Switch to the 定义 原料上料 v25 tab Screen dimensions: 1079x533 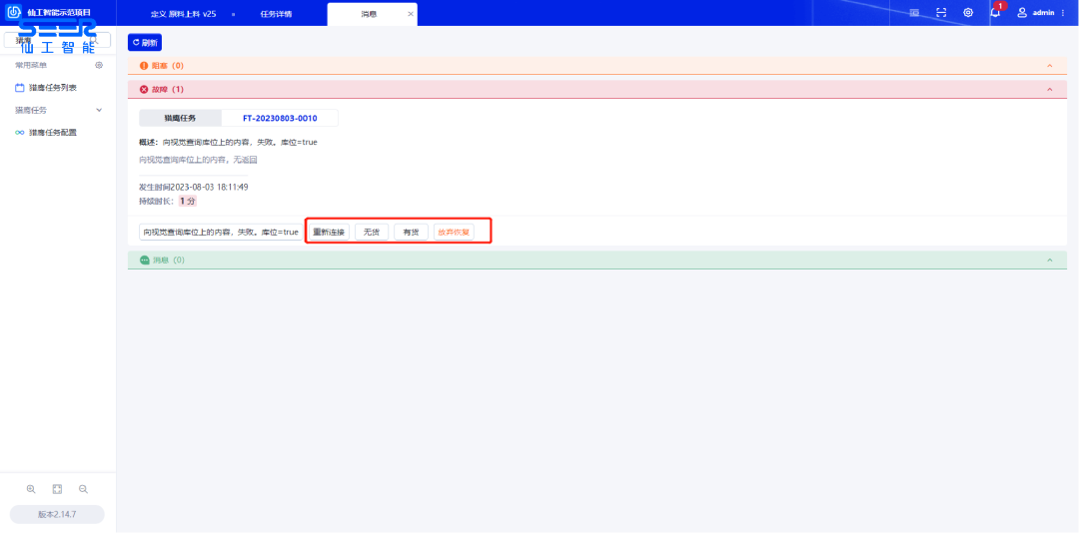[183, 14]
